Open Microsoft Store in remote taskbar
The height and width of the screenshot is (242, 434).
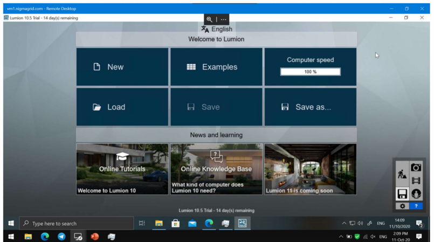[x=175, y=223]
